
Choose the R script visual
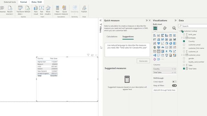167,51
